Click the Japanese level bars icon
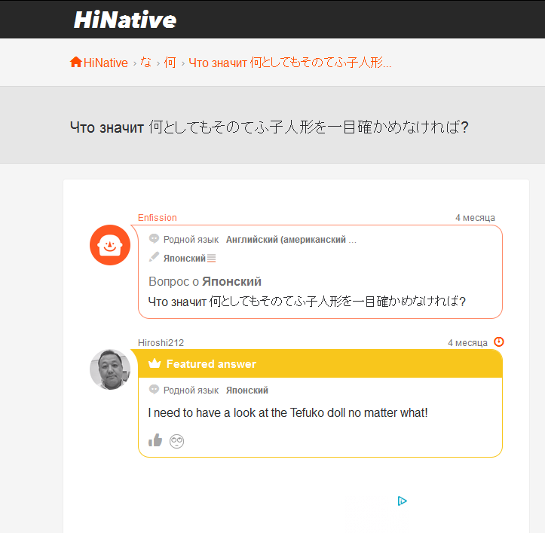Viewport: 545px width, 533px height. tap(212, 259)
